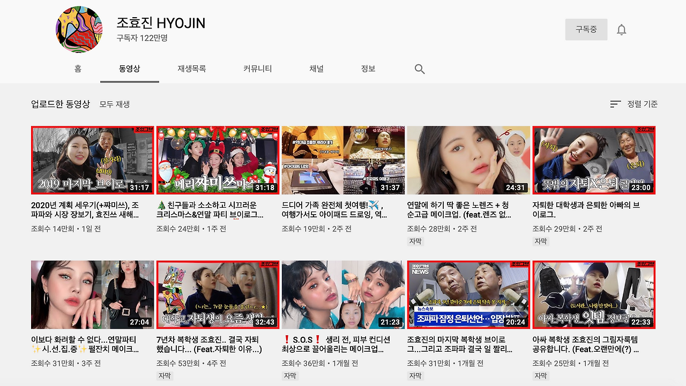Open the S.O.S 생리 전 video title
The image size is (686, 386).
click(337, 344)
